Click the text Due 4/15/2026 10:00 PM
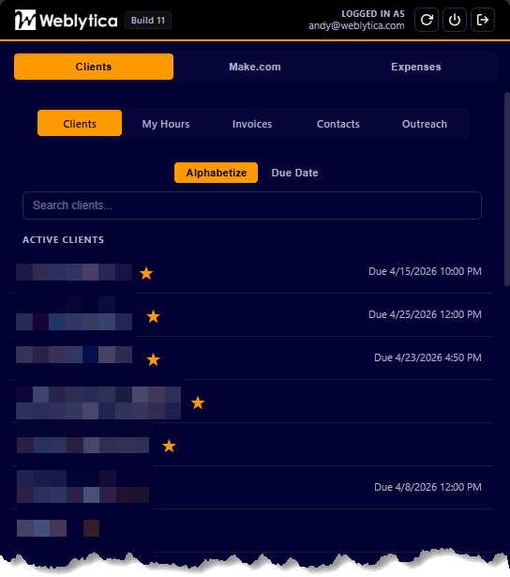 425,271
